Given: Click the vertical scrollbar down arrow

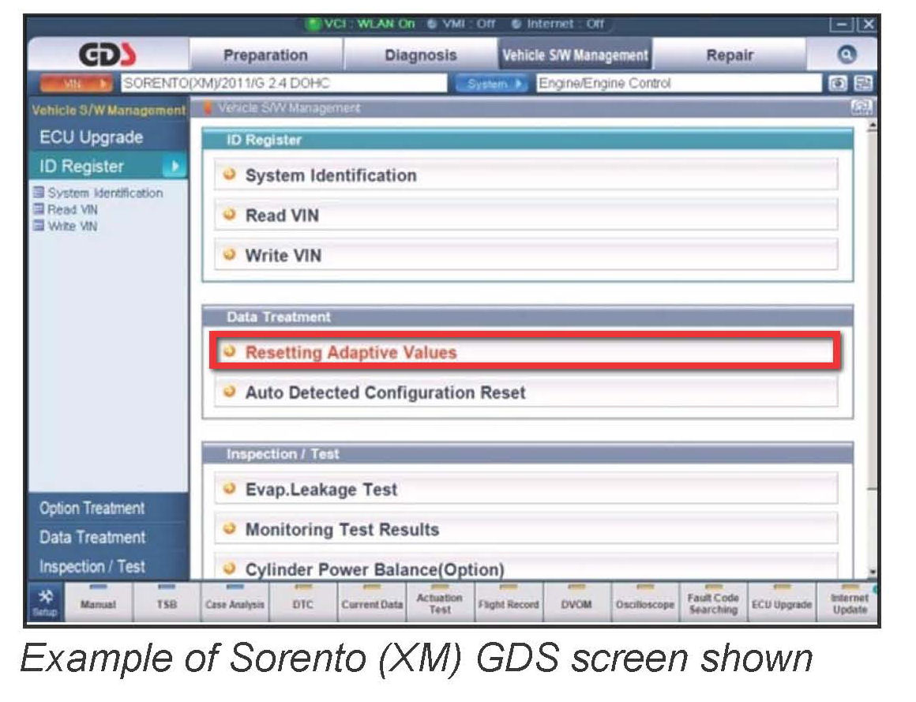Looking at the screenshot, I should tap(873, 572).
